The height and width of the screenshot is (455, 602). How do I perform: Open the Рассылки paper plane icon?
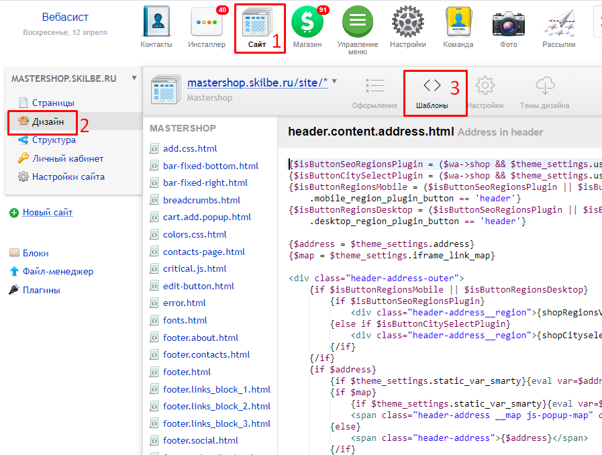point(559,23)
